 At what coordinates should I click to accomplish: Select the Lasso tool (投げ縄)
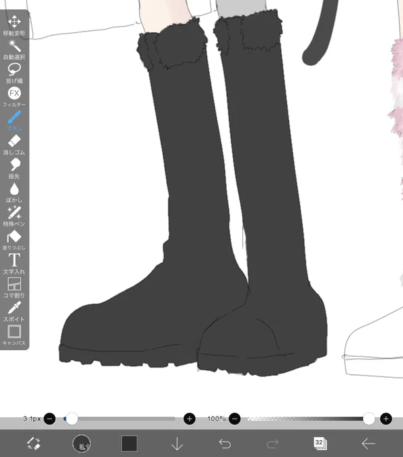point(14,73)
